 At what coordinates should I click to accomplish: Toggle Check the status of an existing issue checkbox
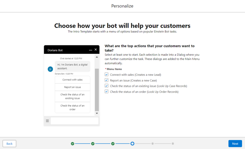point(106,86)
